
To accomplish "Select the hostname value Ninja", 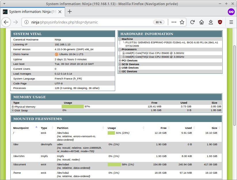I will pyautogui.click(x=58, y=40).
